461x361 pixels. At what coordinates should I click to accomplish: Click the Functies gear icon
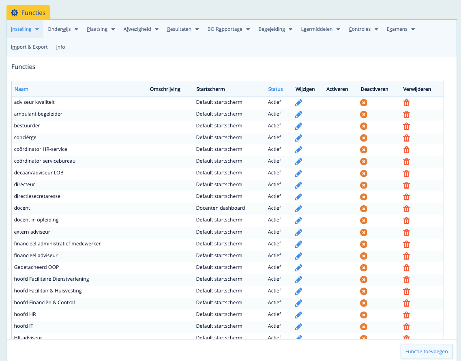[15, 13]
